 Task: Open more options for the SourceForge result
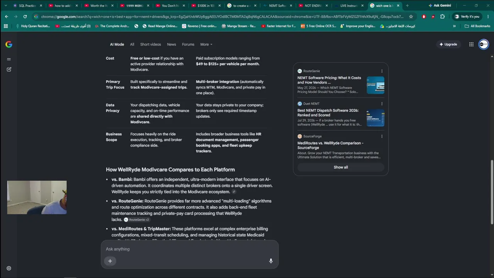click(382, 136)
